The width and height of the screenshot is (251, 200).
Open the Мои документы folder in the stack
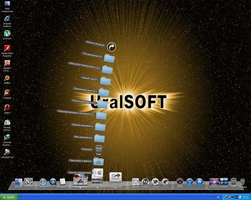point(99,138)
